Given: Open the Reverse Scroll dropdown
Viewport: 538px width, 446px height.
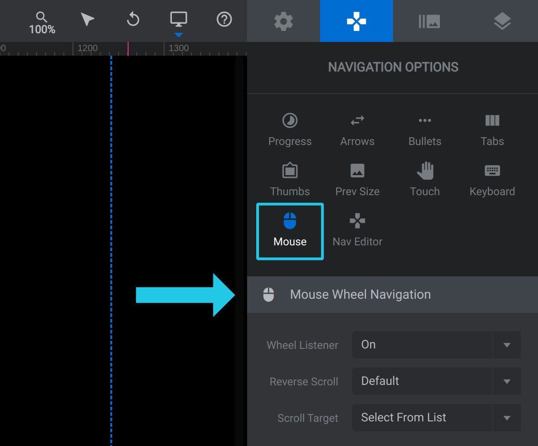Looking at the screenshot, I should tap(436, 381).
